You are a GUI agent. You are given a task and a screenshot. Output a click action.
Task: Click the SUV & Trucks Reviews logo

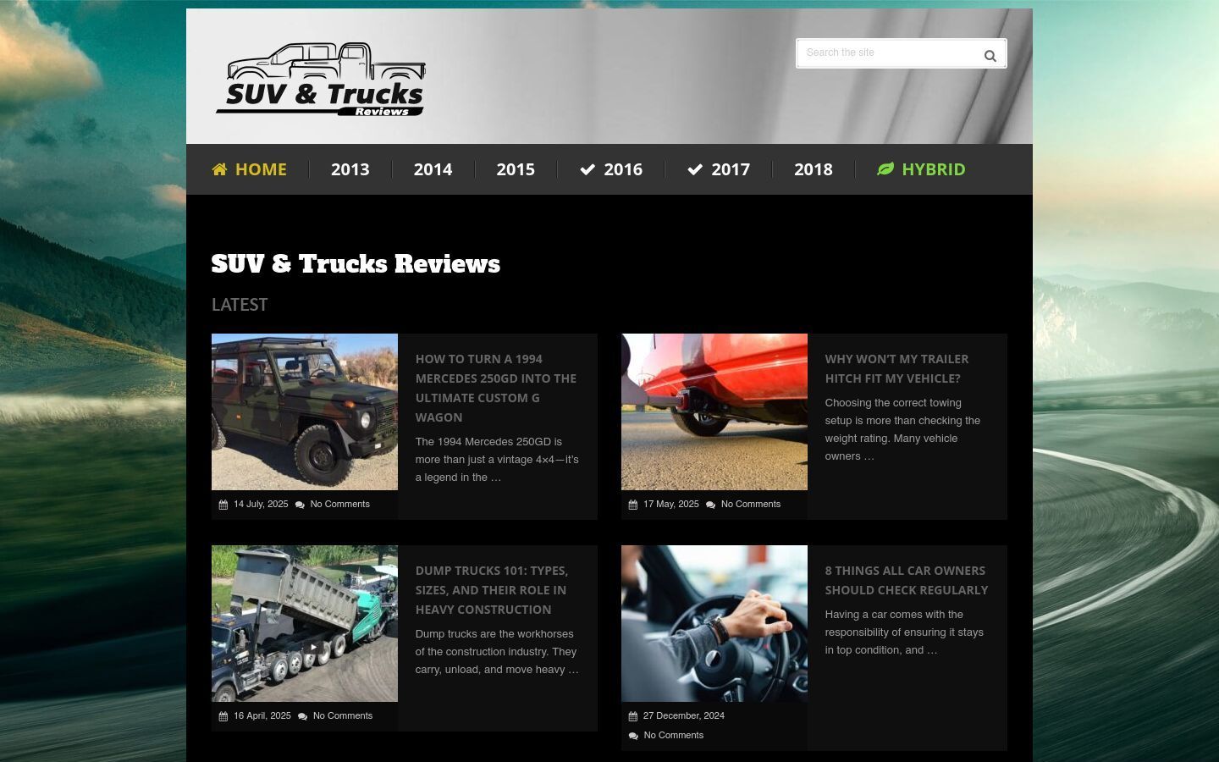pyautogui.click(x=321, y=79)
